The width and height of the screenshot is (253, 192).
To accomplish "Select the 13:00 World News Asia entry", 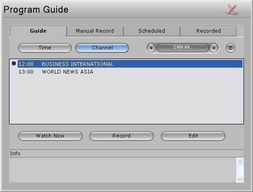I will click(x=130, y=72).
